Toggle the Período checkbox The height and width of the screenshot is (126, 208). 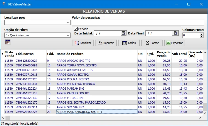pyautogui.click(x=76, y=29)
